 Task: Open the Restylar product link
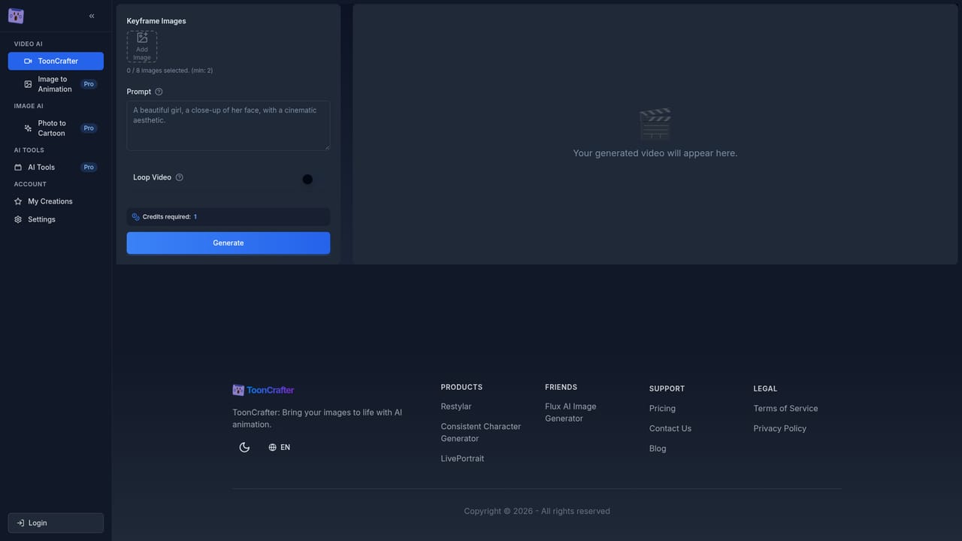point(456,407)
